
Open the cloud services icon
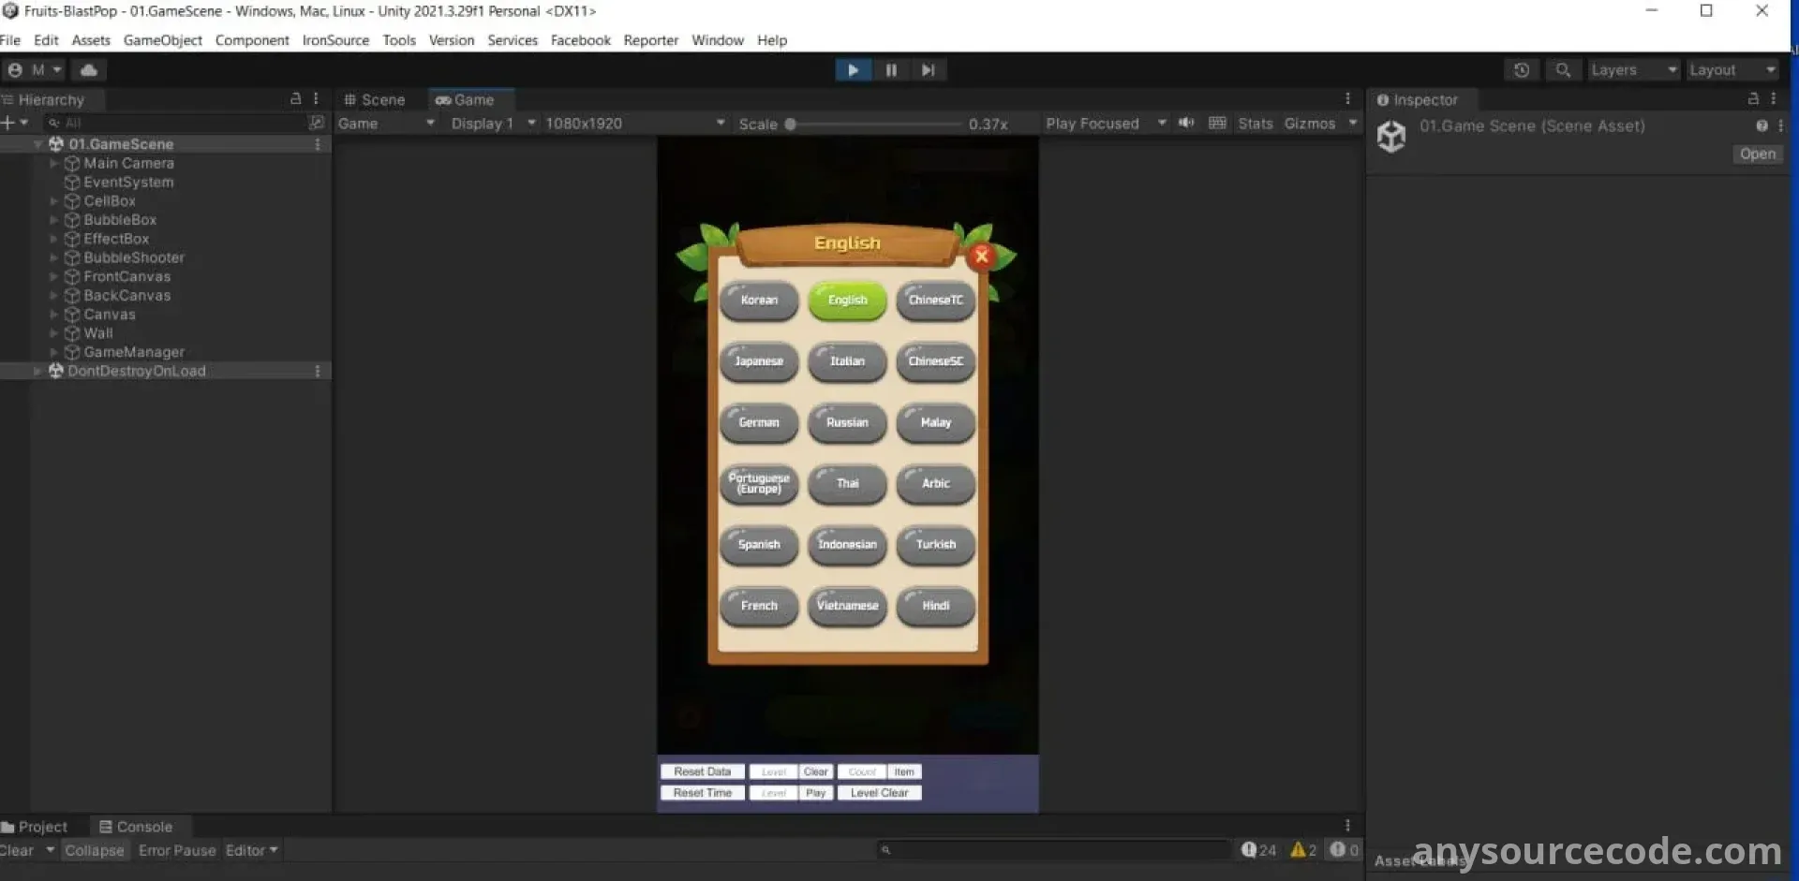click(89, 70)
